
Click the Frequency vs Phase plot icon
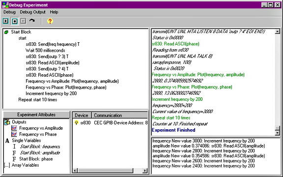pos(14,134)
